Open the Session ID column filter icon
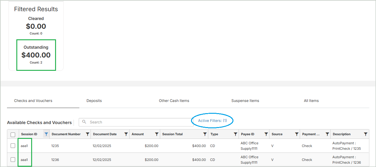 coord(46,134)
